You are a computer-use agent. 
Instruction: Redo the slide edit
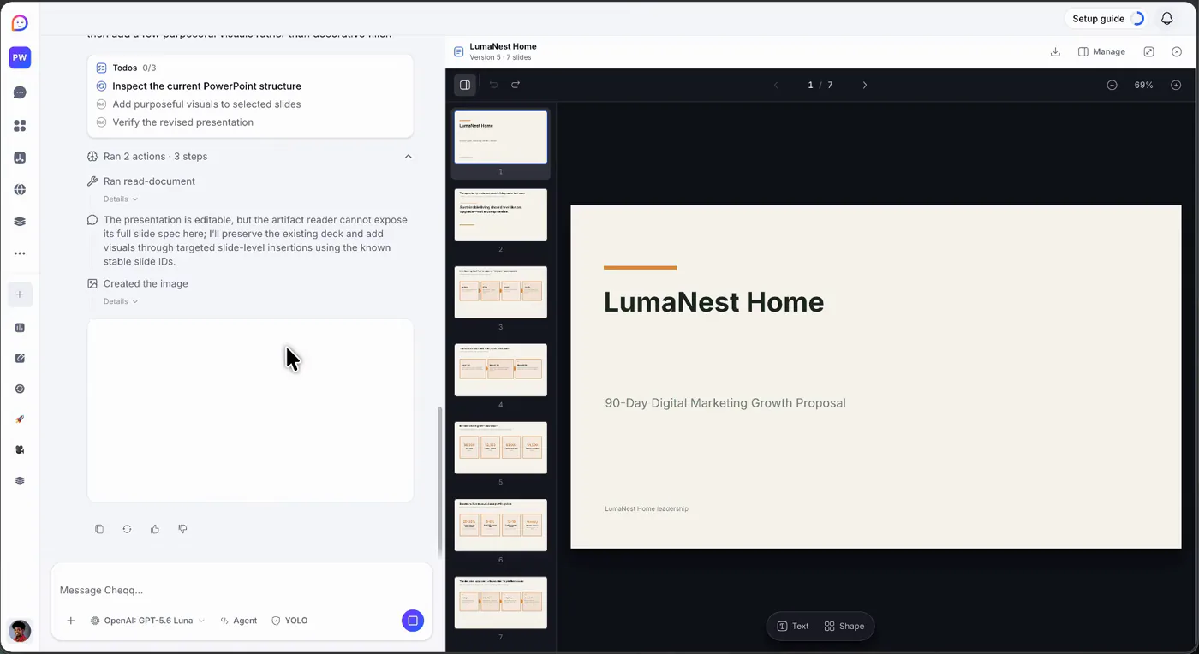(x=516, y=85)
